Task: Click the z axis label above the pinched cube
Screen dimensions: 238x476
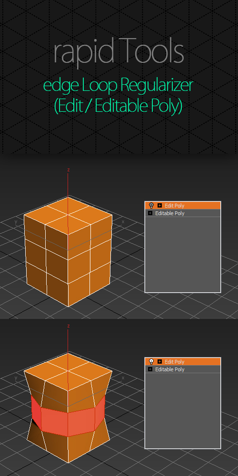Action: click(69, 326)
